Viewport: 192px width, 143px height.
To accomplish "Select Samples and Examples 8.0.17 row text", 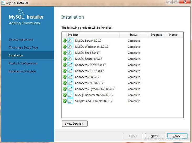I will pyautogui.click(x=94, y=101).
